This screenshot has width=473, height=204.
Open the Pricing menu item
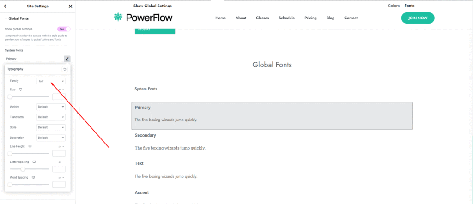pos(310,18)
